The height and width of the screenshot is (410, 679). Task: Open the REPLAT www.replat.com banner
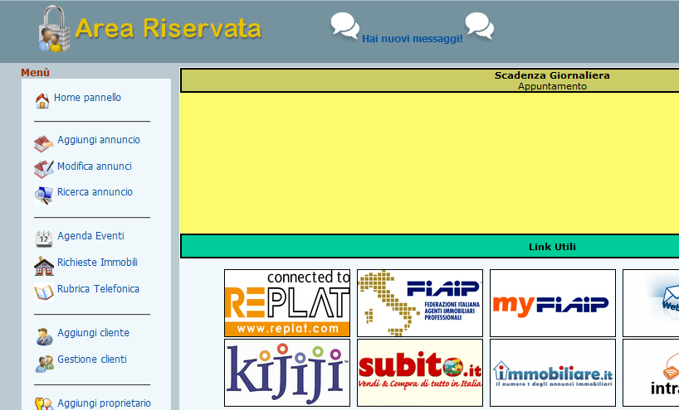coord(287,303)
